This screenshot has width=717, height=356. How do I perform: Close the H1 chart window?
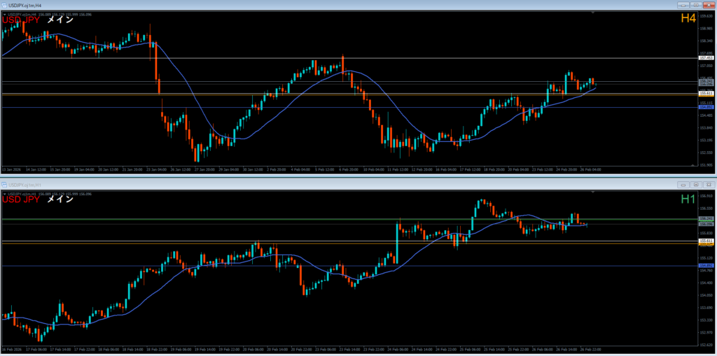(708, 184)
